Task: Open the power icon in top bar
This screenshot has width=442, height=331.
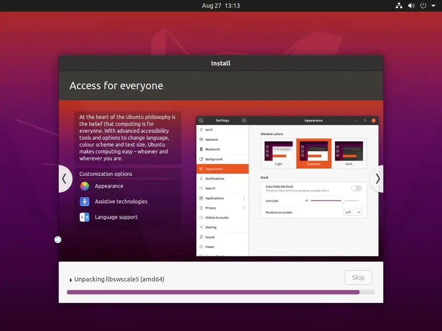Action: [423, 6]
